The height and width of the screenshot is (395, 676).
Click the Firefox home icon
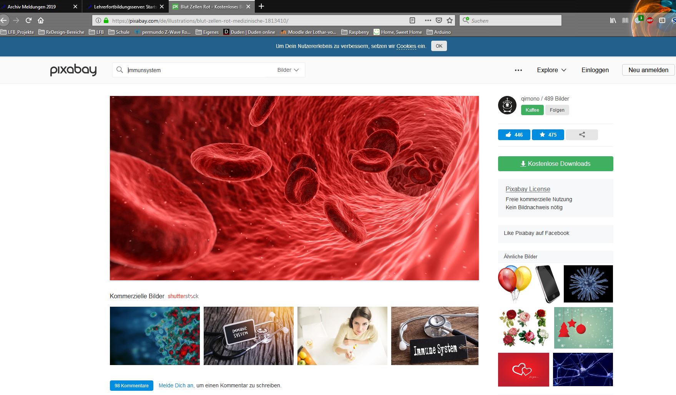[41, 20]
